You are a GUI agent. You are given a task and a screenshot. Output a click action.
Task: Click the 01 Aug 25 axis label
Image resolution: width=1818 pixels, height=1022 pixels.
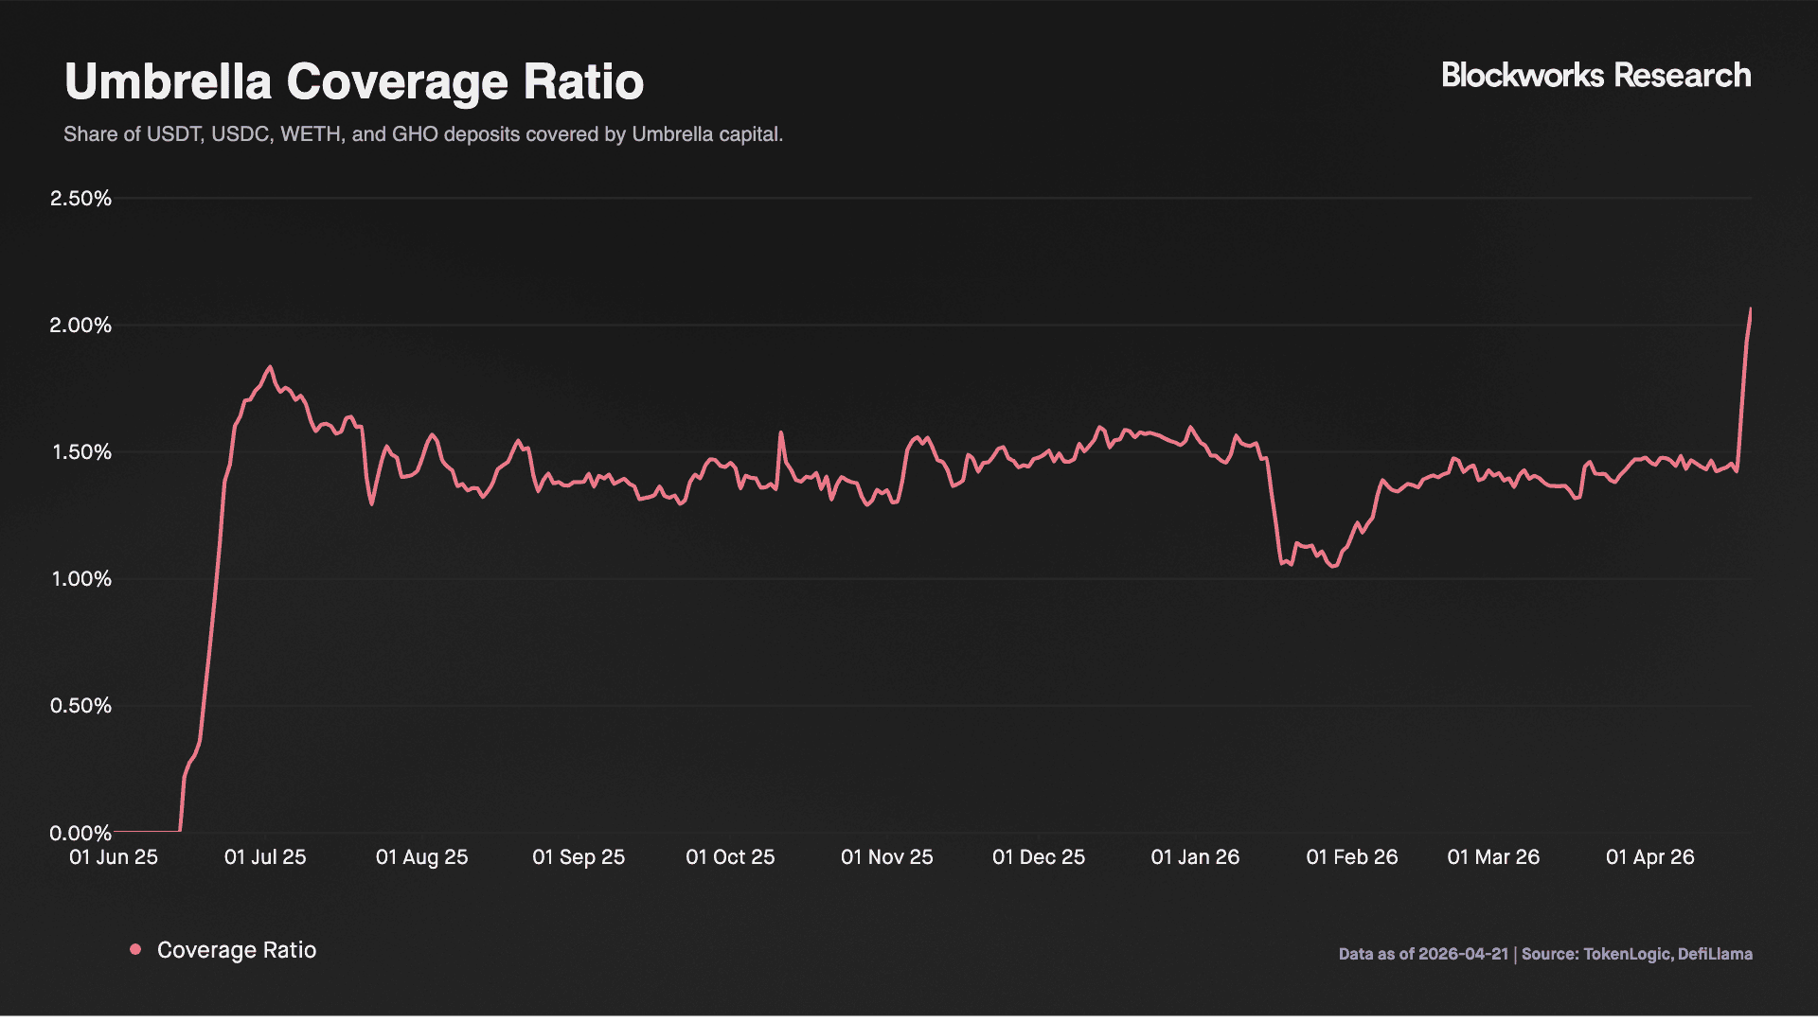click(x=421, y=857)
